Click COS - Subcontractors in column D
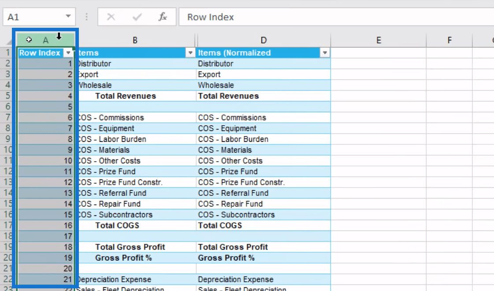 pyautogui.click(x=264, y=215)
